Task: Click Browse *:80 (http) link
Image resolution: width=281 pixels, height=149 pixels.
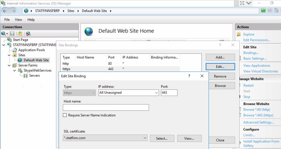Action: (257, 110)
